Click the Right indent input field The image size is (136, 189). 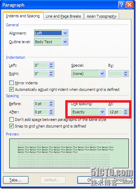coord(41,74)
